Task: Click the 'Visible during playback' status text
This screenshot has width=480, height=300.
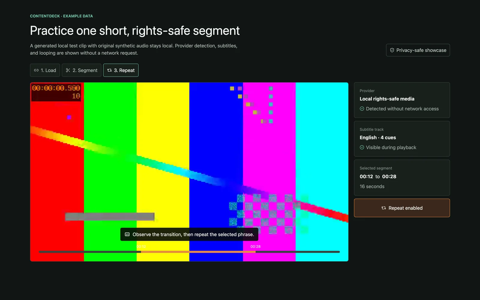Action: (391, 147)
